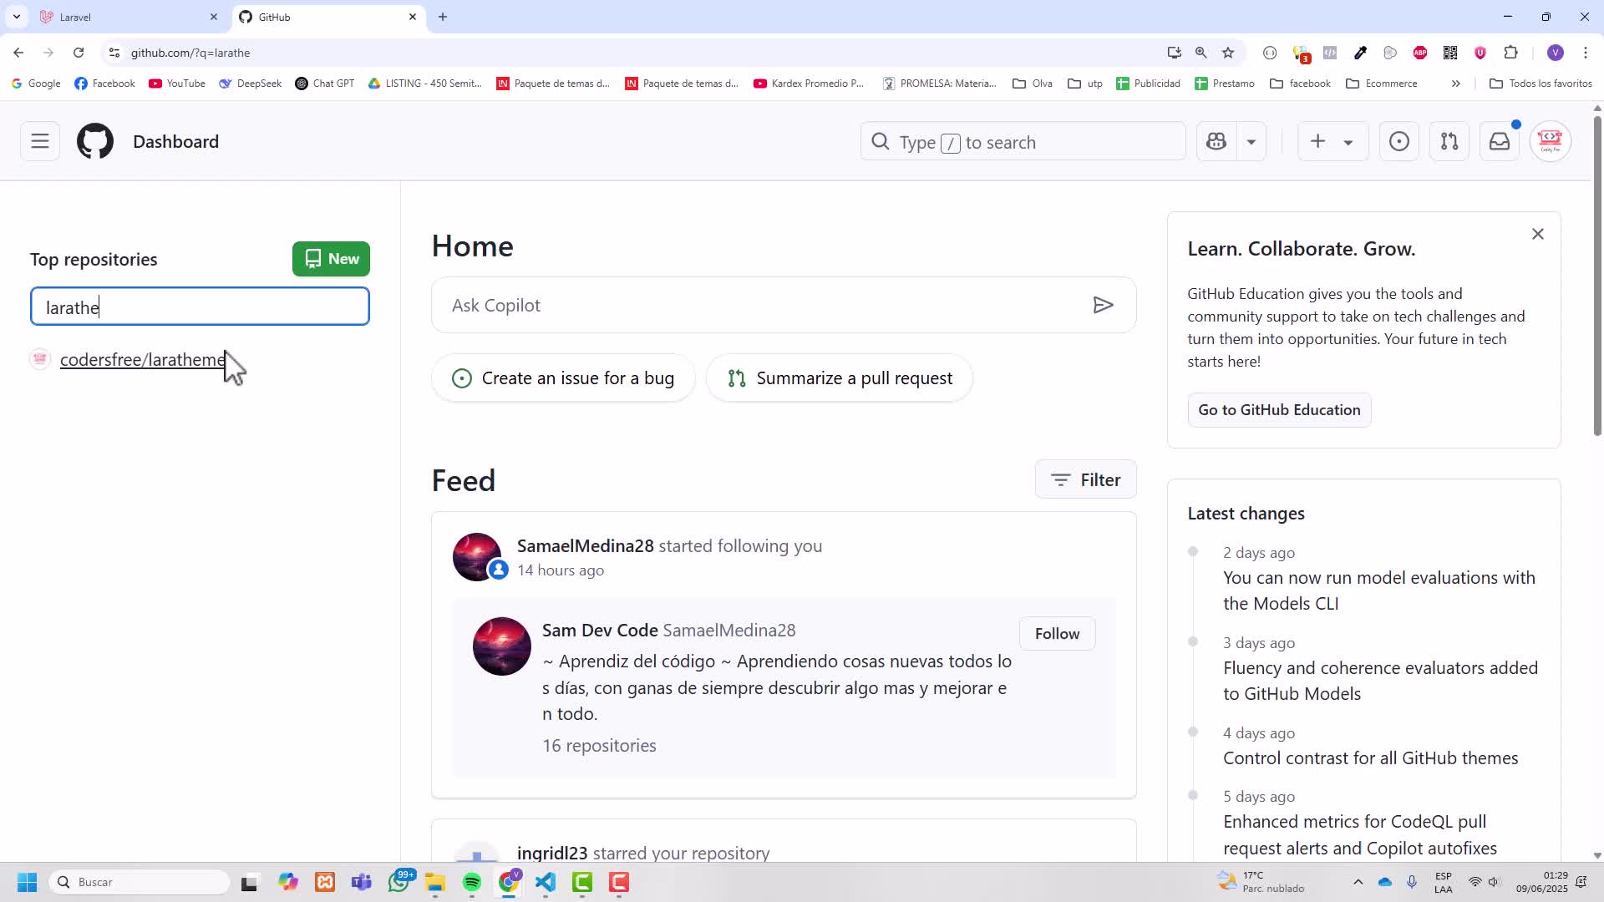Open the Chat GPT bookmark
This screenshot has height=902, width=1604.
click(x=325, y=84)
